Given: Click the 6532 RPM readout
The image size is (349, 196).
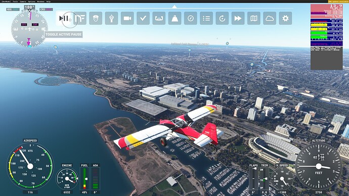Looking at the screenshot, I should coord(67,192).
